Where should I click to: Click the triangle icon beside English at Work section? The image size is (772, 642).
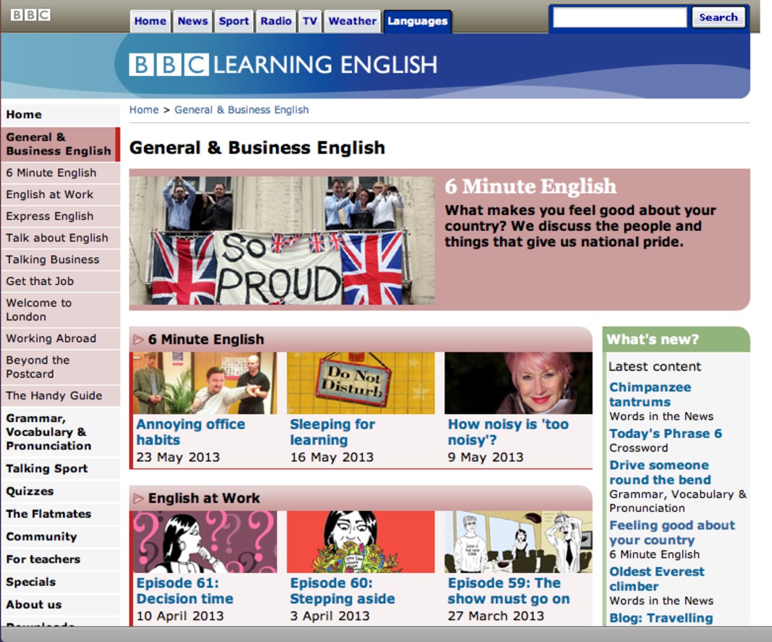(x=138, y=498)
